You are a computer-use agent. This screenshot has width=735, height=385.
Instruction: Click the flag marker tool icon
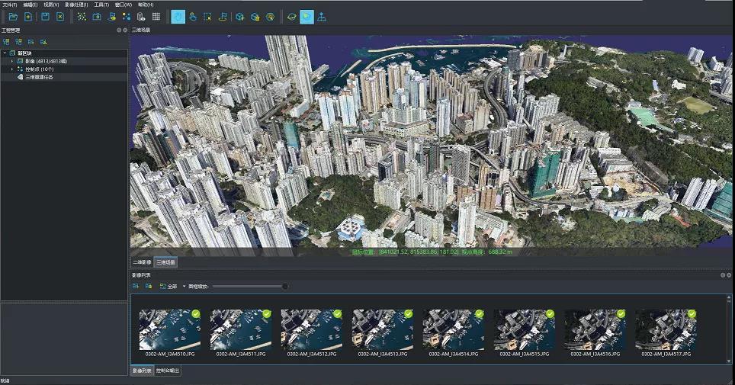click(x=223, y=16)
